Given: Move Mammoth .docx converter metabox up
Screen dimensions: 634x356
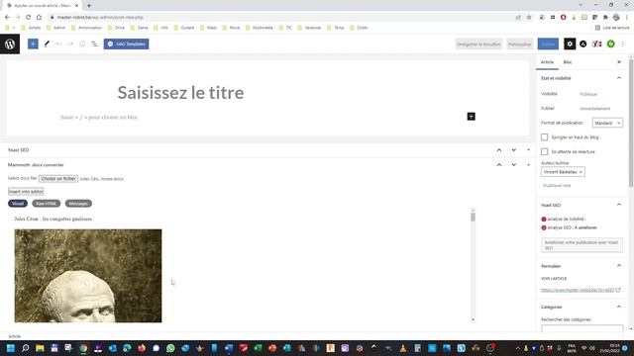Looking at the screenshot, I should (499, 165).
